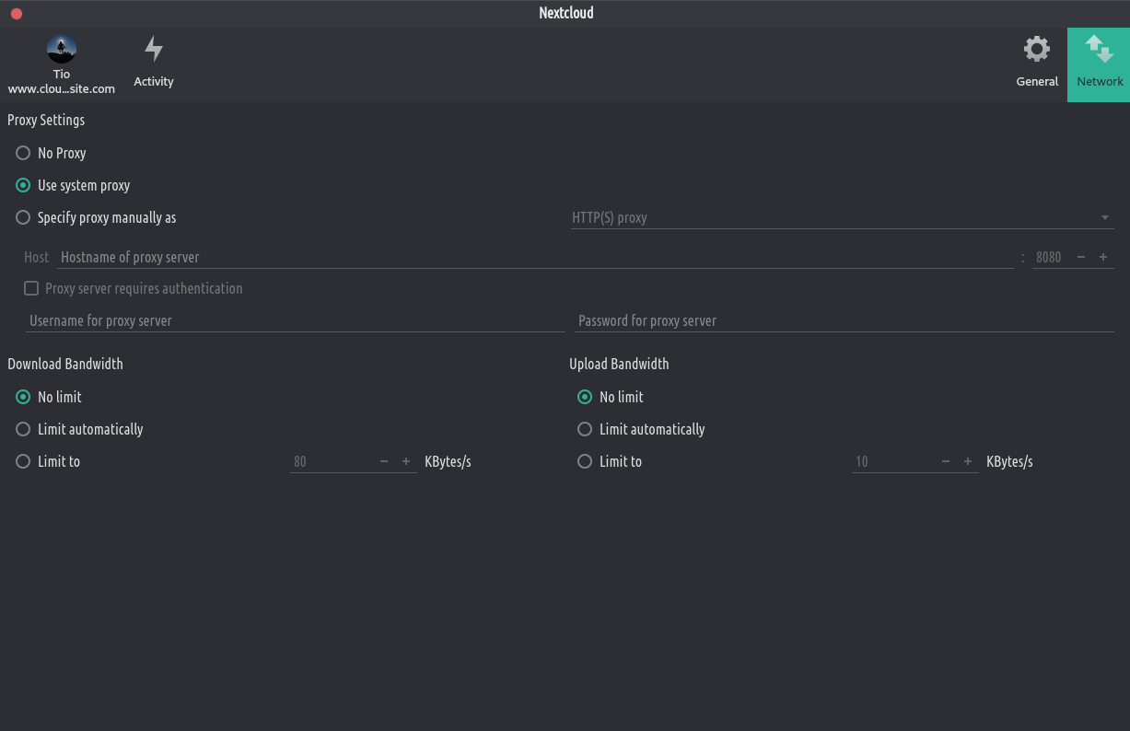Screen dimensions: 1130x731
Task: Increase download limit with plus button
Action: tap(406, 462)
